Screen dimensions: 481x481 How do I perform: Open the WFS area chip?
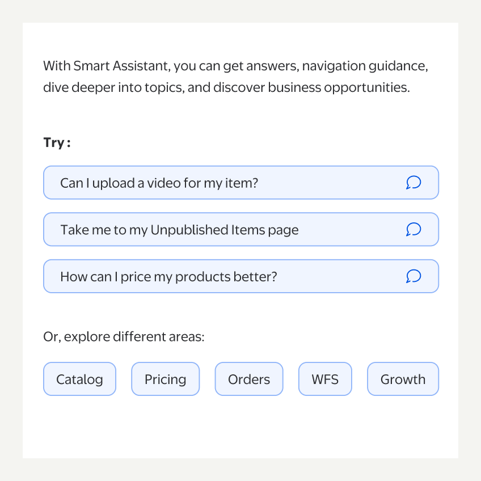tap(325, 379)
